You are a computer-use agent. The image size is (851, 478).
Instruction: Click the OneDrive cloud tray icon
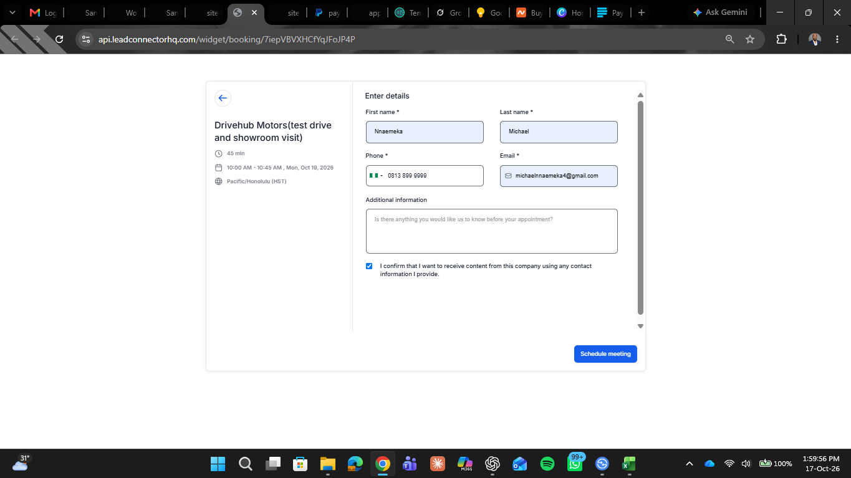(709, 464)
